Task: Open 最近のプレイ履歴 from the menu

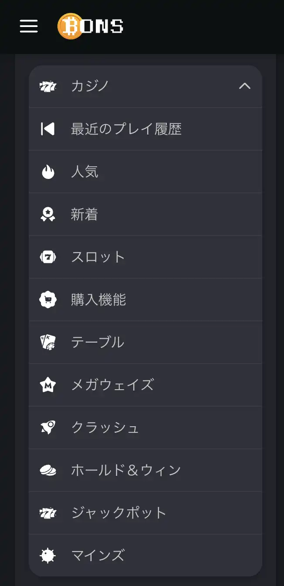Action: click(126, 128)
